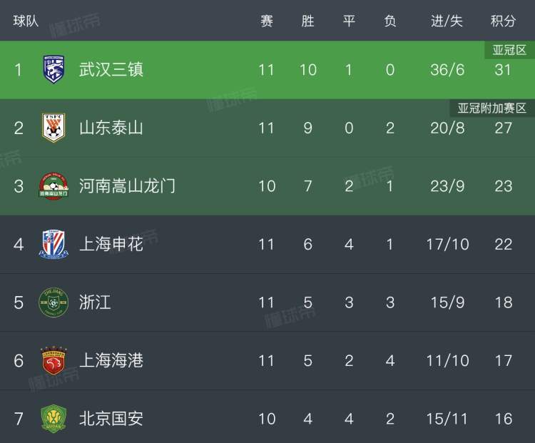
Task: Click the 山东泰山 team crest icon
Action: click(53, 128)
